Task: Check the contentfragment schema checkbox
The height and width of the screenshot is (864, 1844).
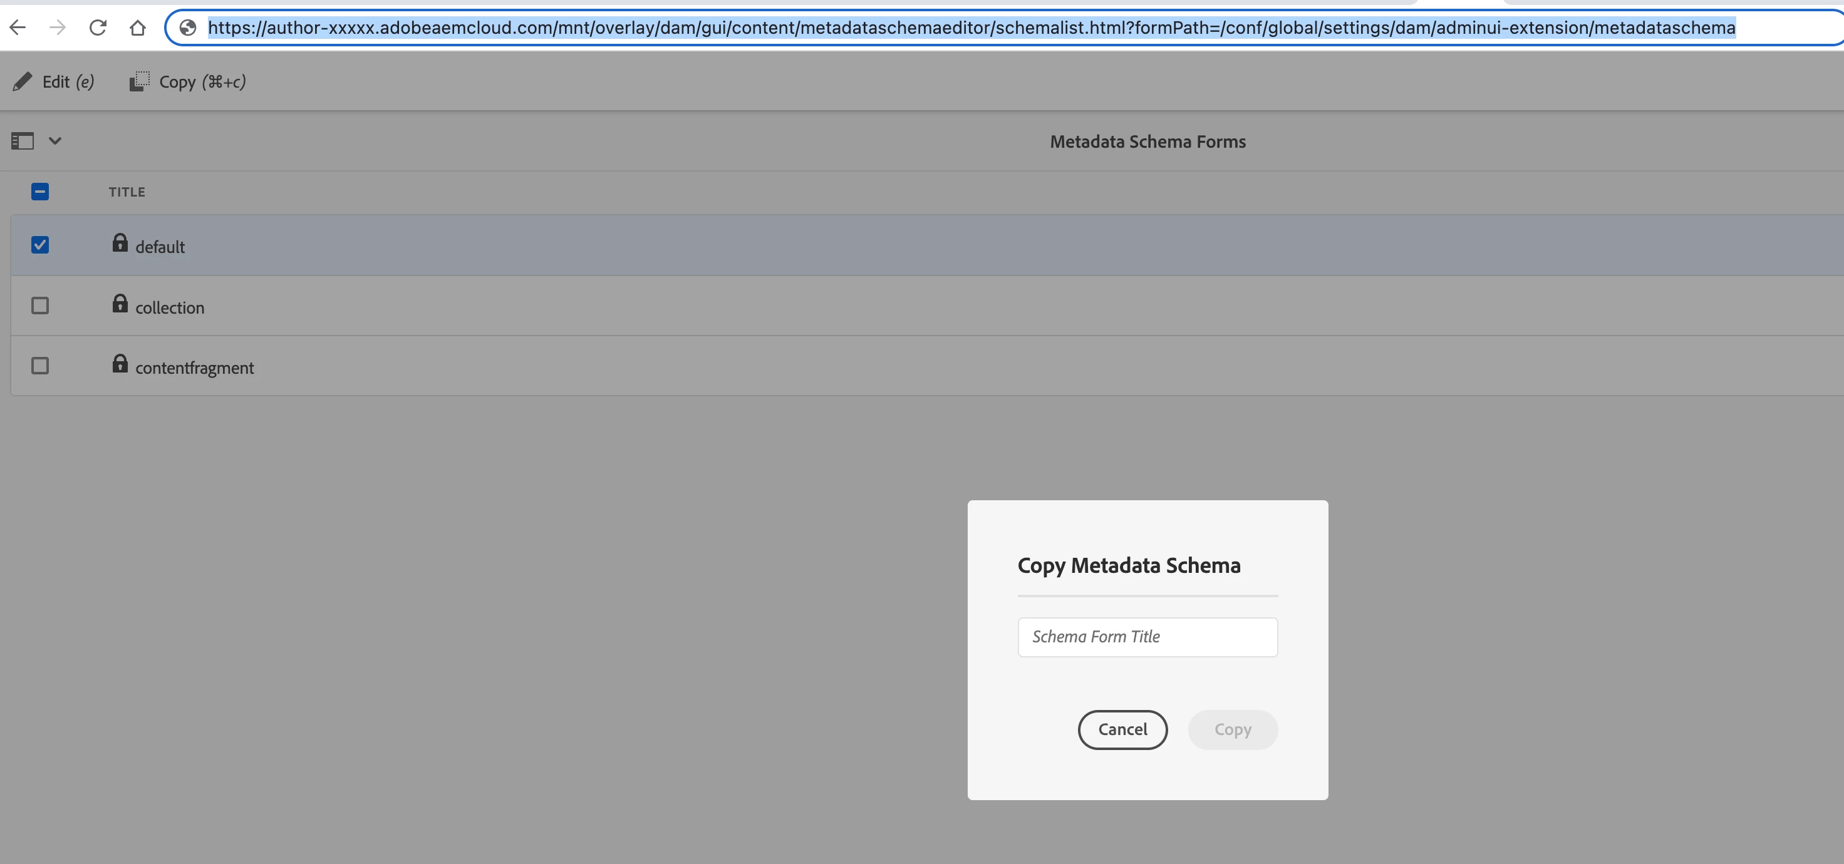Action: pos(40,366)
